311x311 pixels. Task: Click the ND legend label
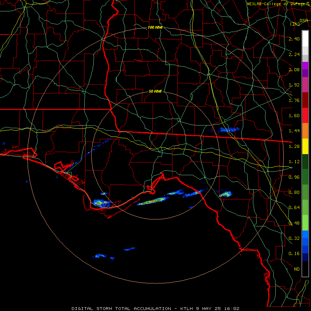tap(297, 269)
